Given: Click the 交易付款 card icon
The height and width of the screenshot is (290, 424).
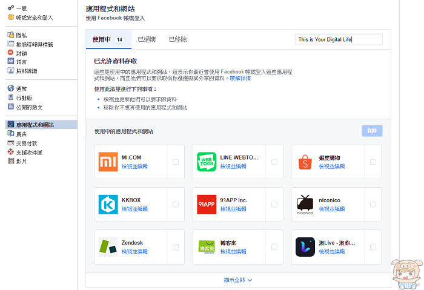Looking at the screenshot, I should (x=11, y=143).
